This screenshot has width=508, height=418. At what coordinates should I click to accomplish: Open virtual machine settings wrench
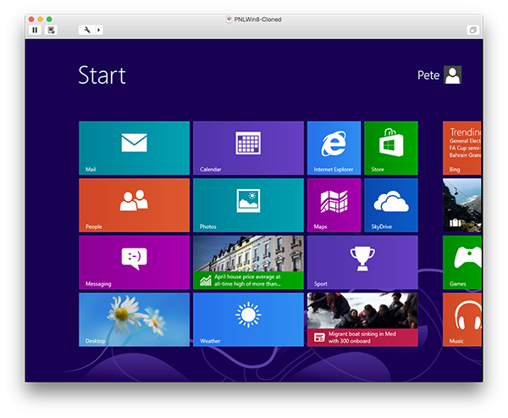pos(87,30)
